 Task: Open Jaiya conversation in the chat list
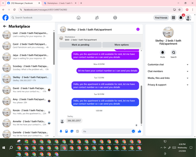(x=26, y=57)
